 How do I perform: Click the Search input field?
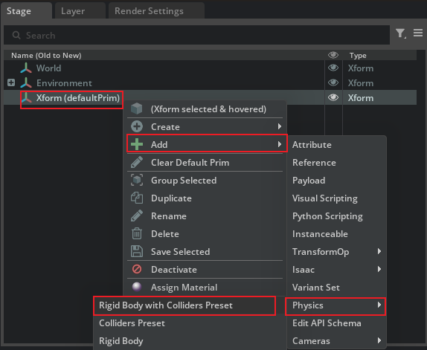[x=196, y=35]
